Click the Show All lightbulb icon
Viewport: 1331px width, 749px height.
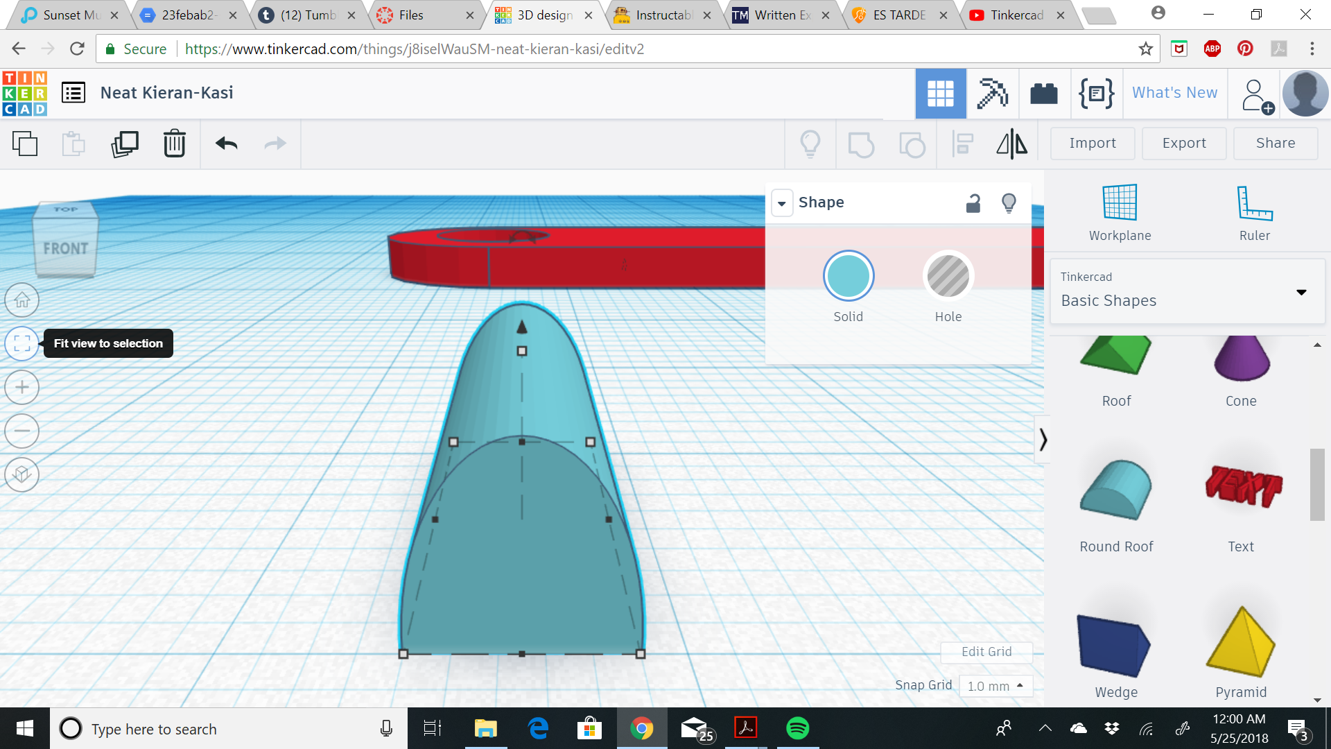[810, 144]
